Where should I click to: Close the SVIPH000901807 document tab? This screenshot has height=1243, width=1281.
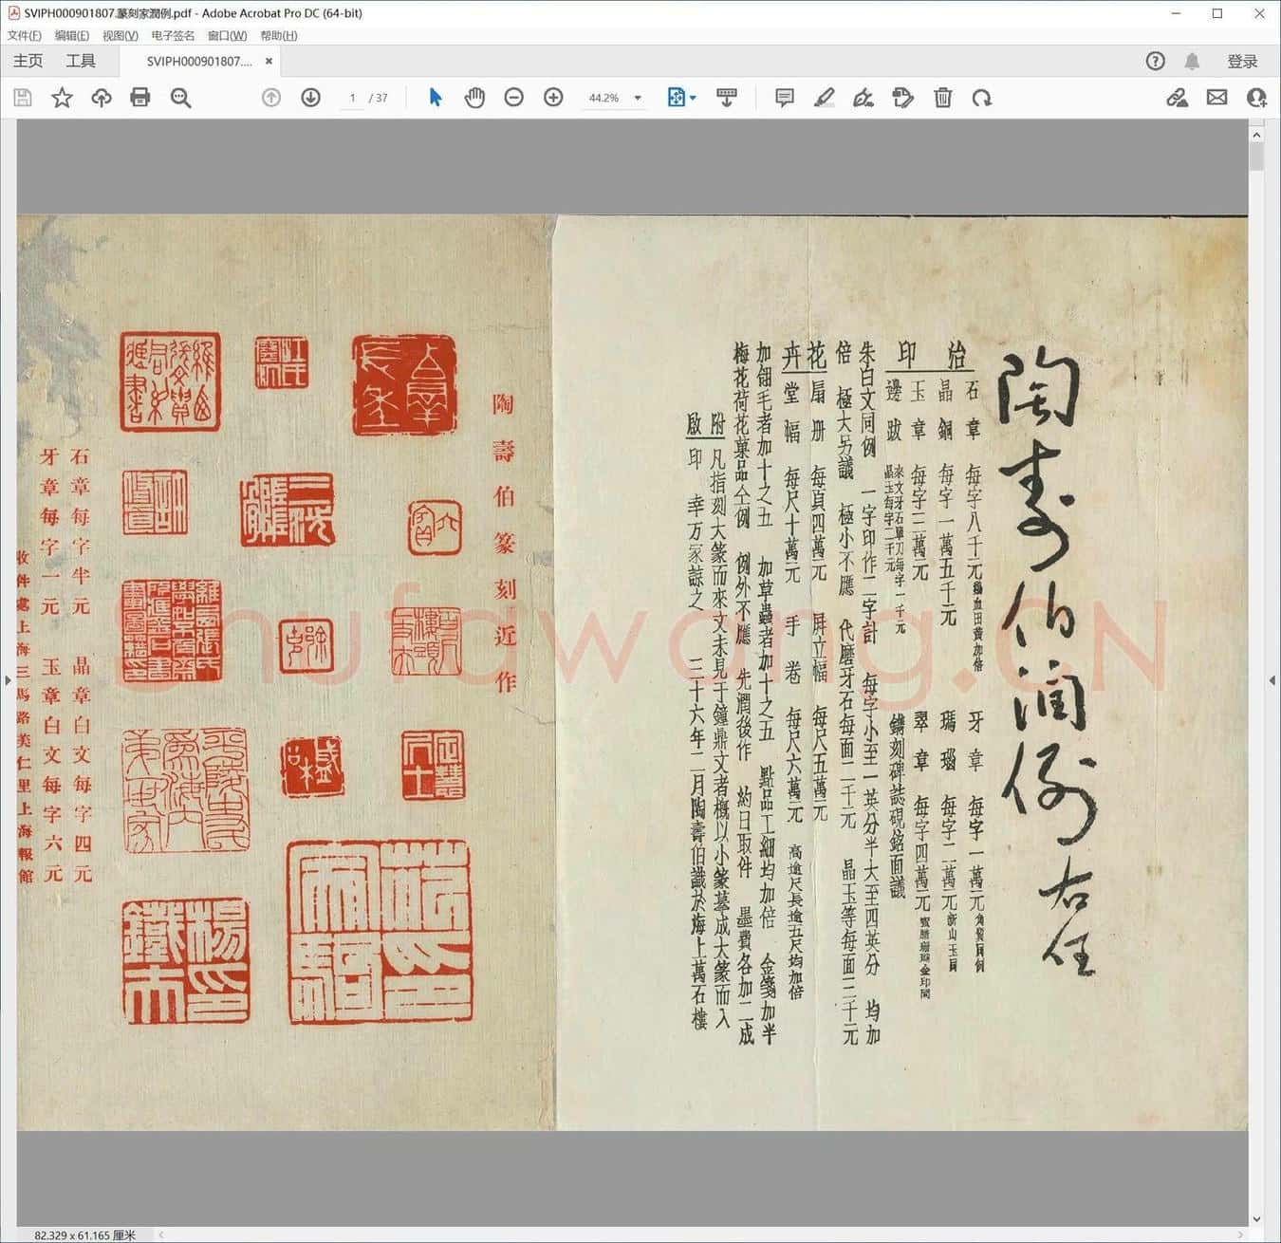(269, 62)
